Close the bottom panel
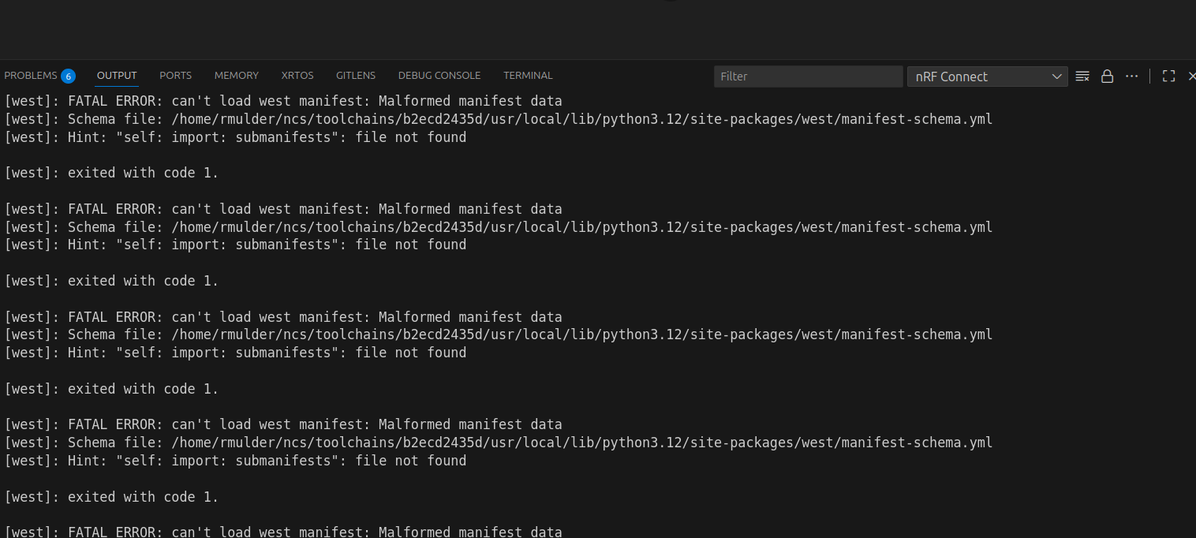This screenshot has width=1196, height=538. click(1191, 76)
